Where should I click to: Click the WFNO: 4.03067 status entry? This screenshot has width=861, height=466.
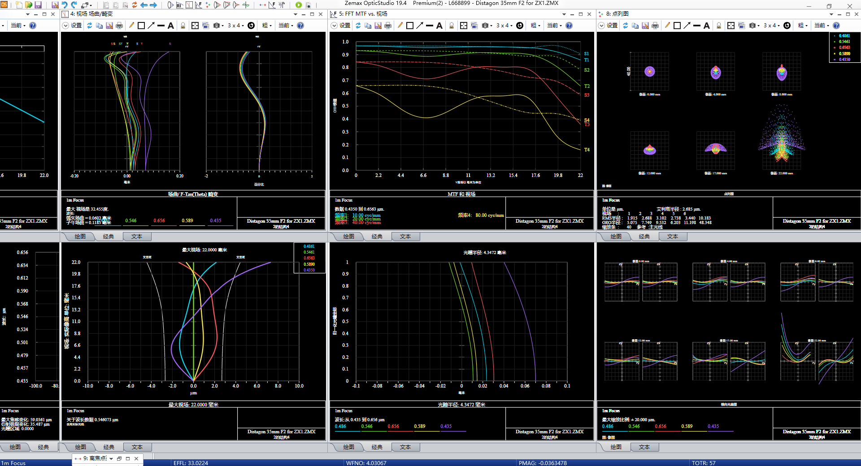[366, 463]
